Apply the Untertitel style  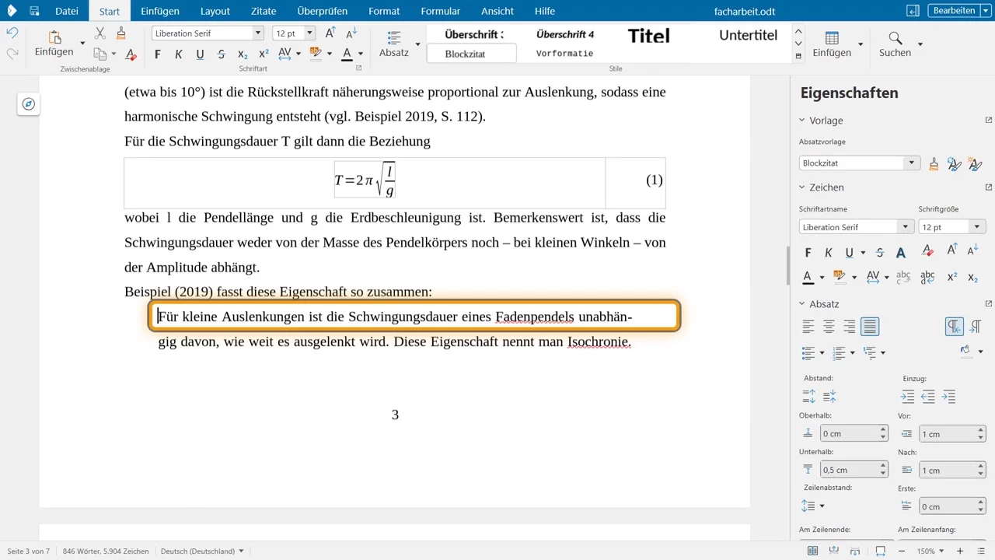click(x=748, y=35)
